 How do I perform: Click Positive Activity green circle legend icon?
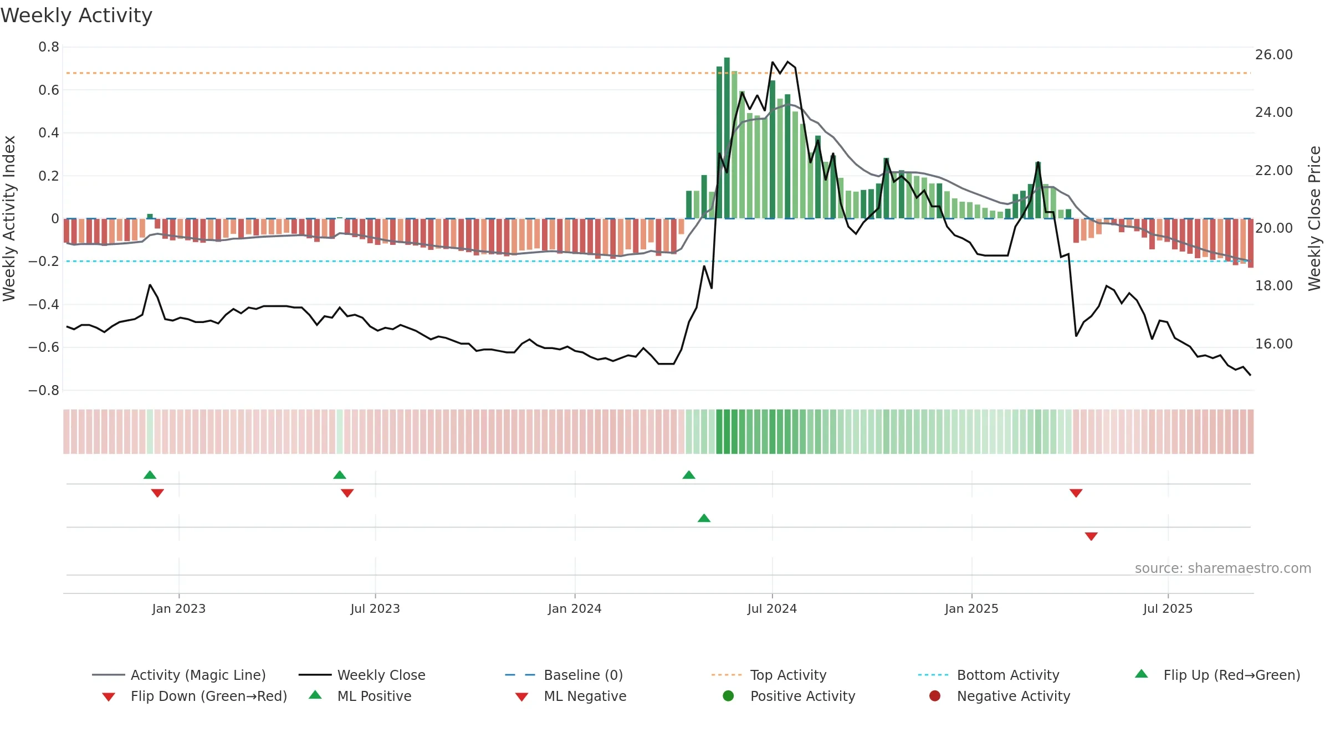click(x=728, y=695)
